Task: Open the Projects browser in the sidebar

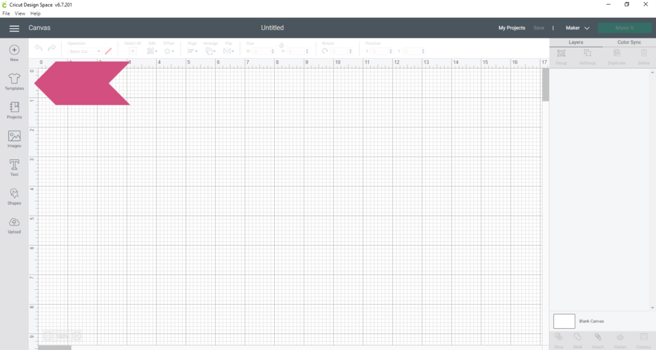Action: tap(14, 110)
